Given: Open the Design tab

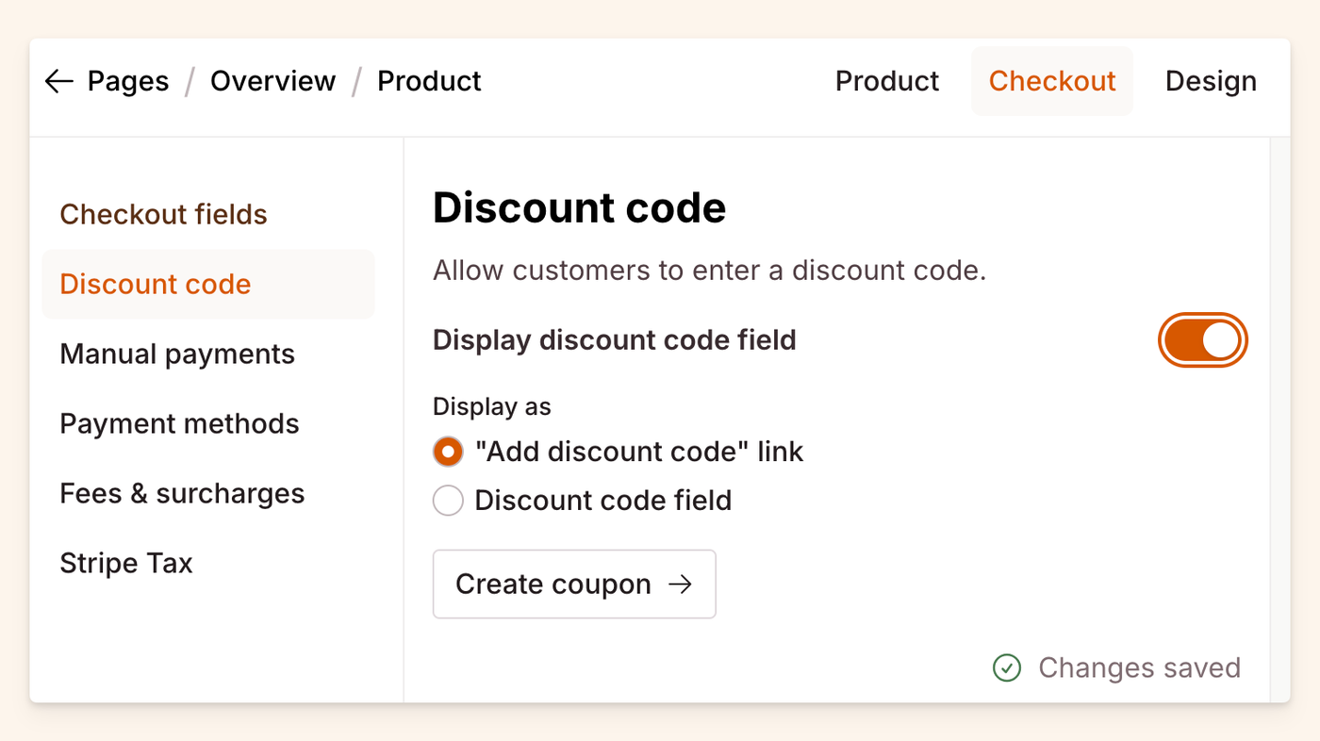Looking at the screenshot, I should (1211, 82).
